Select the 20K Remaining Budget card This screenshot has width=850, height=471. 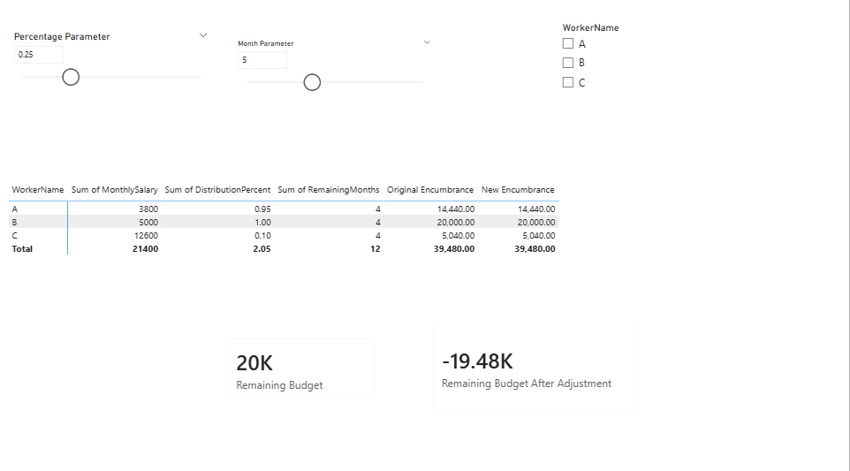301,369
